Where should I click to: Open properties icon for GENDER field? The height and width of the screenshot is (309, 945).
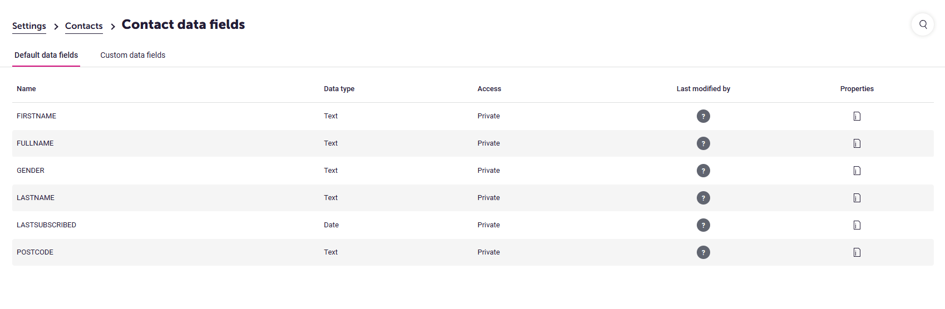(x=857, y=171)
